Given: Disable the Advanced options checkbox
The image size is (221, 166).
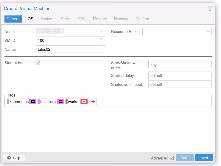Looking at the screenshot, I should [x=172, y=158].
